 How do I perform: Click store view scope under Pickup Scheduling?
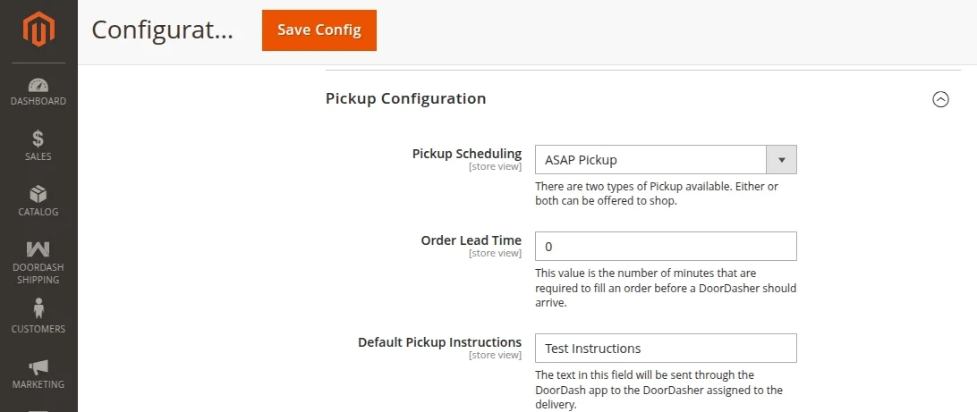(495, 166)
